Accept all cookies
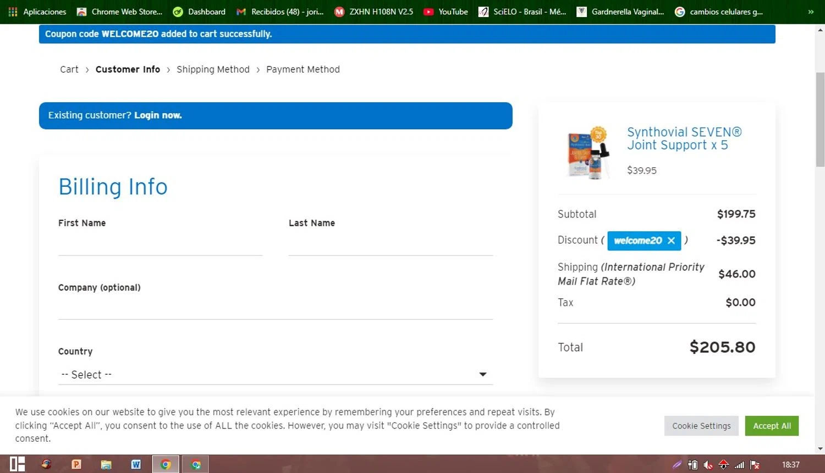 pyautogui.click(x=772, y=426)
